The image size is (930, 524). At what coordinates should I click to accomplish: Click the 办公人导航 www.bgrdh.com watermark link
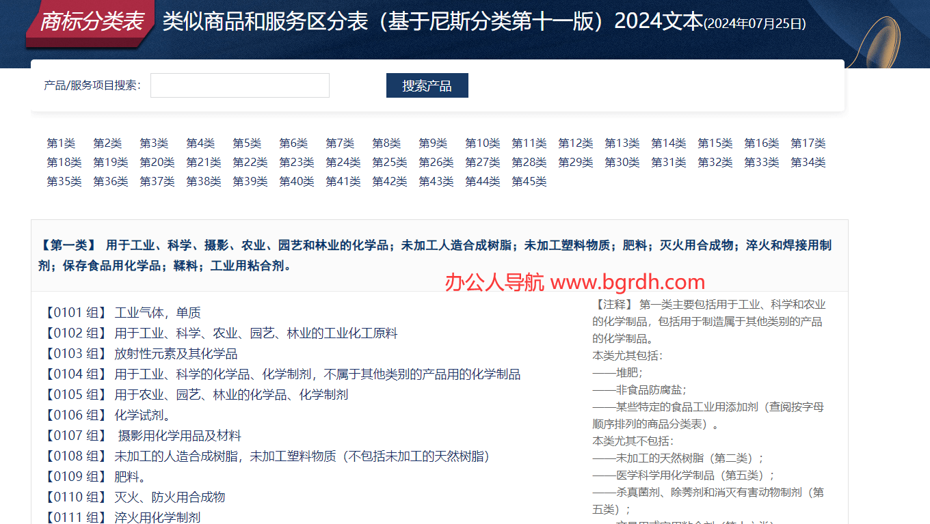[x=573, y=281]
